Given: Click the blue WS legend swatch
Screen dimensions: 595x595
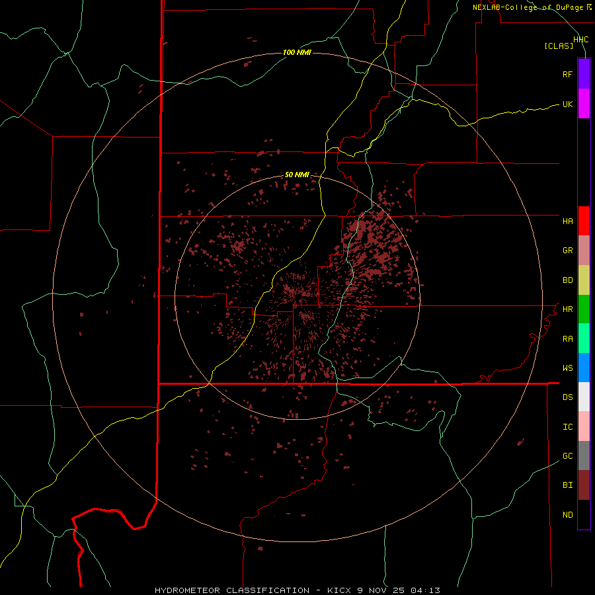Looking at the screenshot, I should pos(584,368).
